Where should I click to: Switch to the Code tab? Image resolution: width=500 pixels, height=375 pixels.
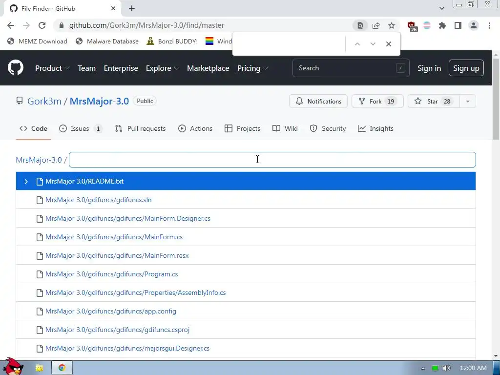point(34,128)
